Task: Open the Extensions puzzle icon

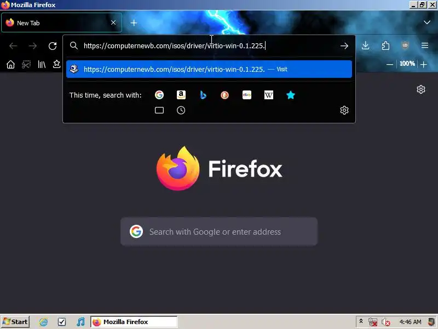Action: coord(385,46)
